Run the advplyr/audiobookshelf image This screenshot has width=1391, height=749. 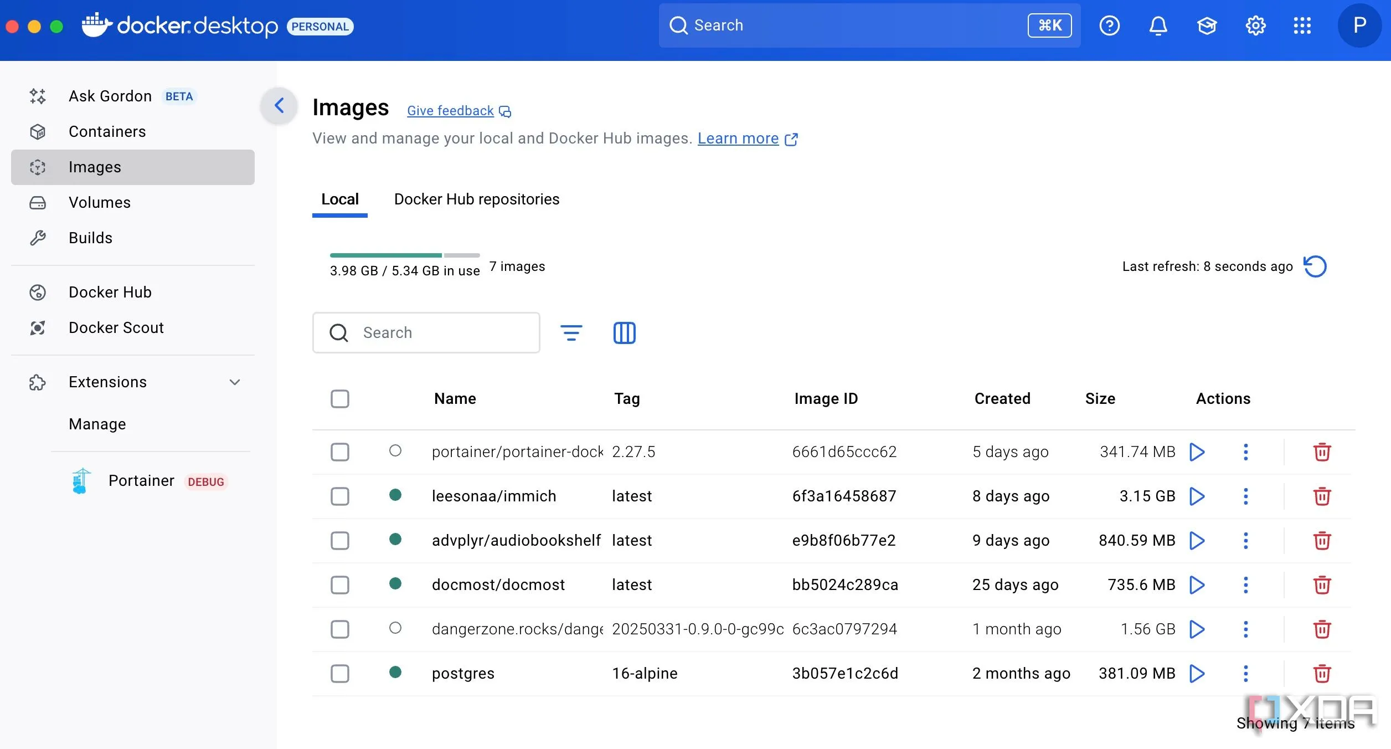[x=1197, y=541]
